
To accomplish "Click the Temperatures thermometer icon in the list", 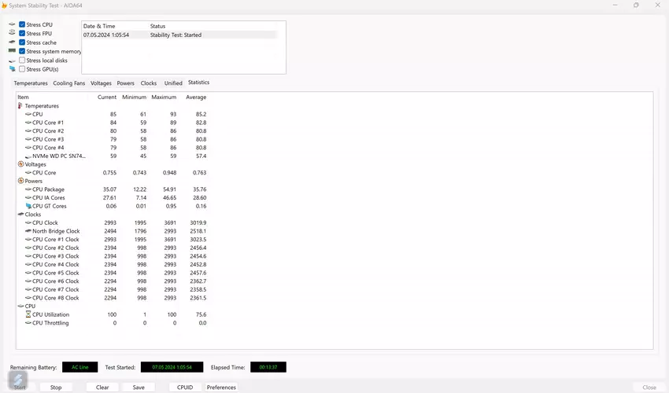I will [20, 106].
